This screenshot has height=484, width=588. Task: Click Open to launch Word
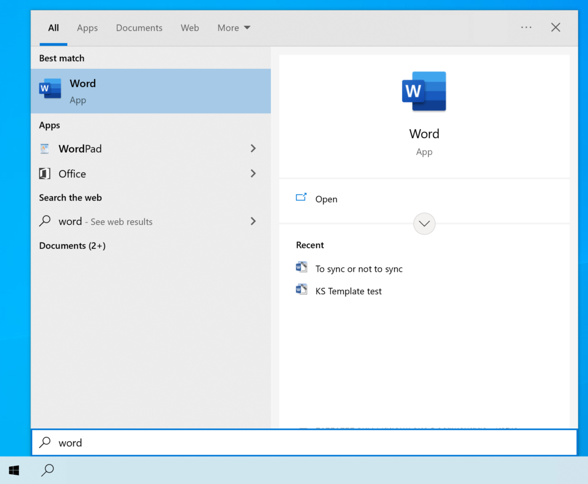326,199
